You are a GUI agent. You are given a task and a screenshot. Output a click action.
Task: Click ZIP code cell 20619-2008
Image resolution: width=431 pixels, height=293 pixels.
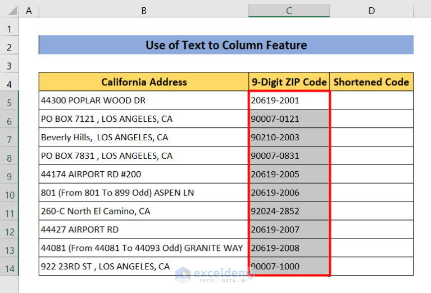pos(289,248)
